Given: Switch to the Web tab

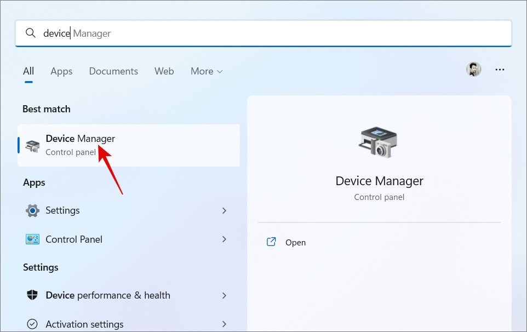Looking at the screenshot, I should click(x=164, y=71).
